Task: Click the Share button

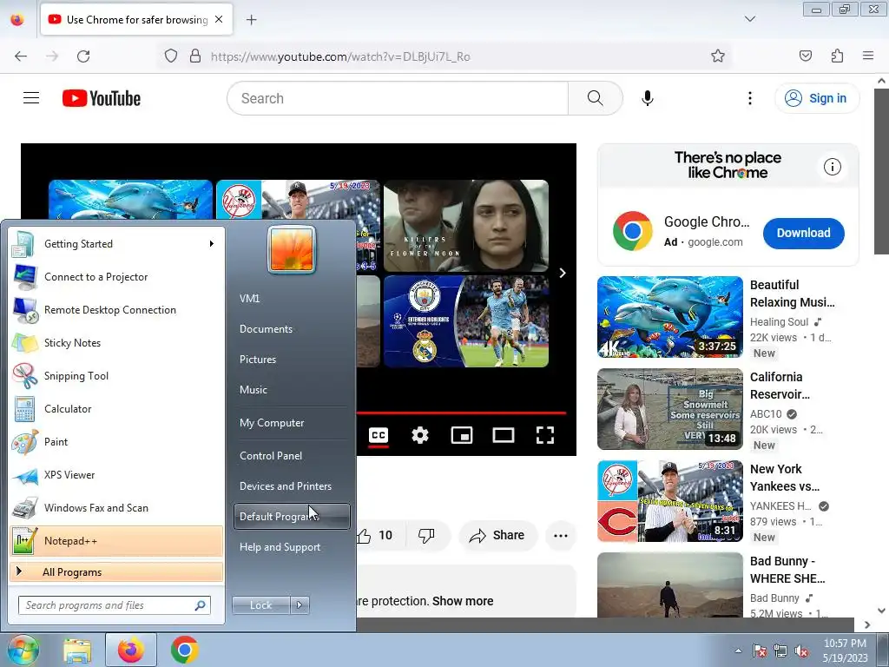Action: 497,535
